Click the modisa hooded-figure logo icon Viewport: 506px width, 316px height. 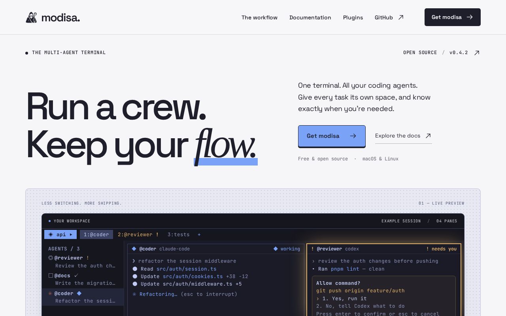coord(31,17)
